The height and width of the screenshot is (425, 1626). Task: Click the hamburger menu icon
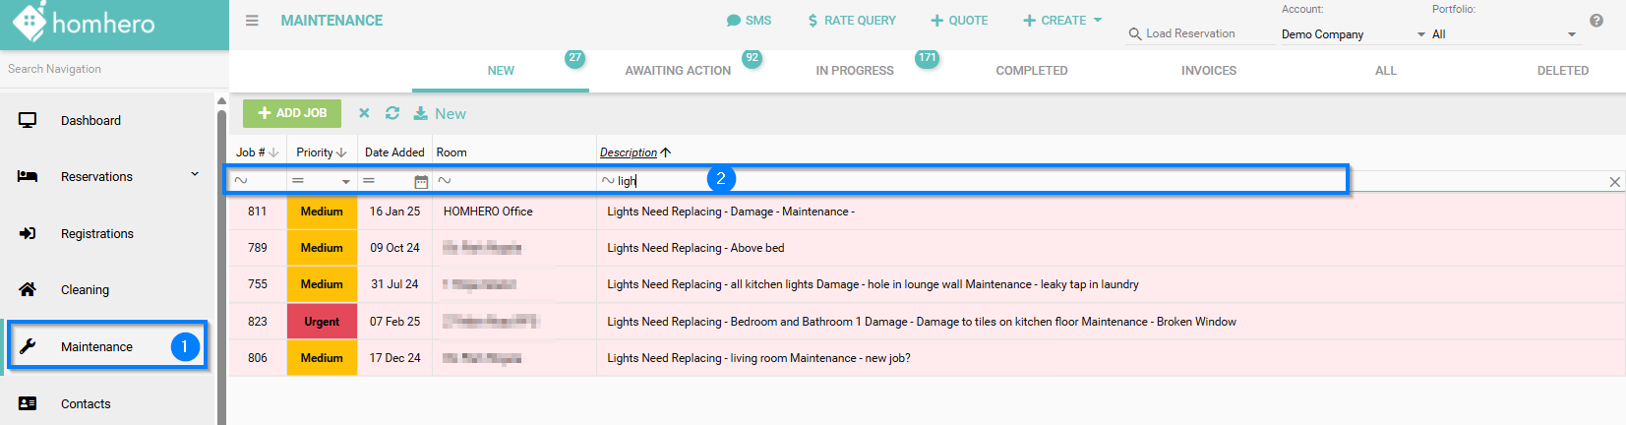[x=252, y=21]
